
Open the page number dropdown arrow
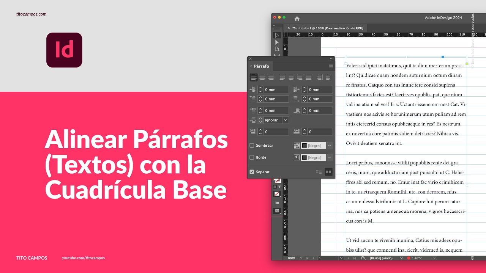pyautogui.click(x=341, y=258)
